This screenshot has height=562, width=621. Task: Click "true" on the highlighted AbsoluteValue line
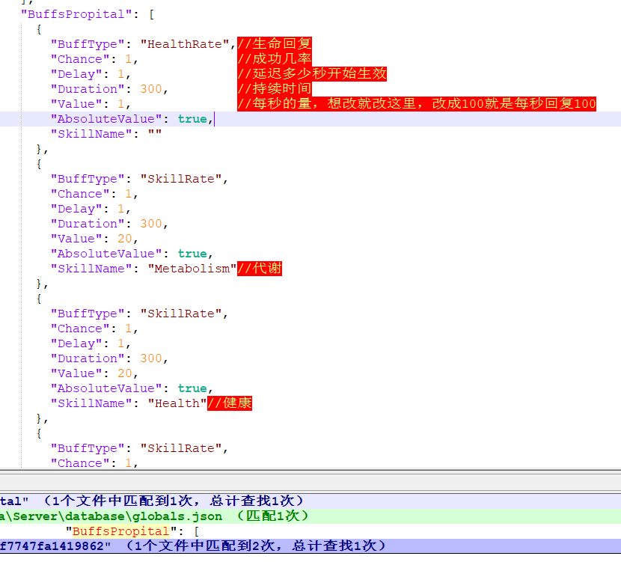tap(192, 119)
